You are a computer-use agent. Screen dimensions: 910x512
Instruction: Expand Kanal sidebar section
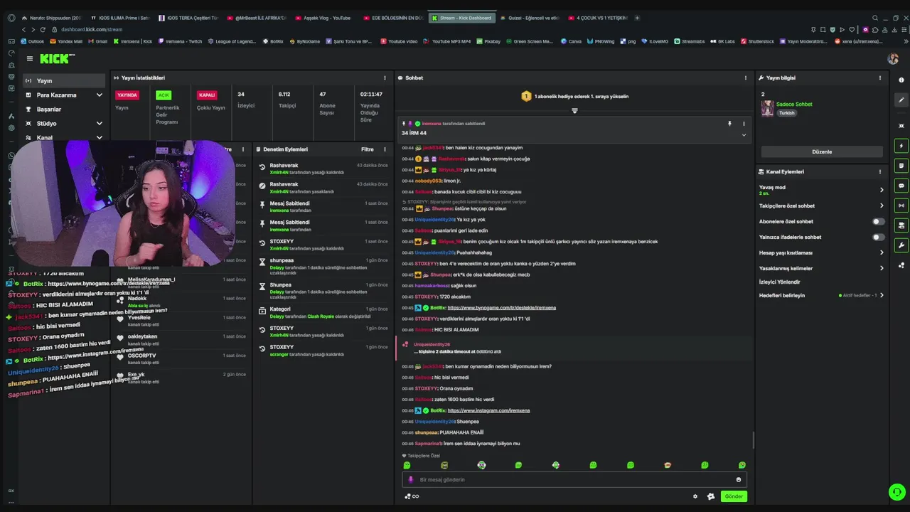(x=99, y=137)
